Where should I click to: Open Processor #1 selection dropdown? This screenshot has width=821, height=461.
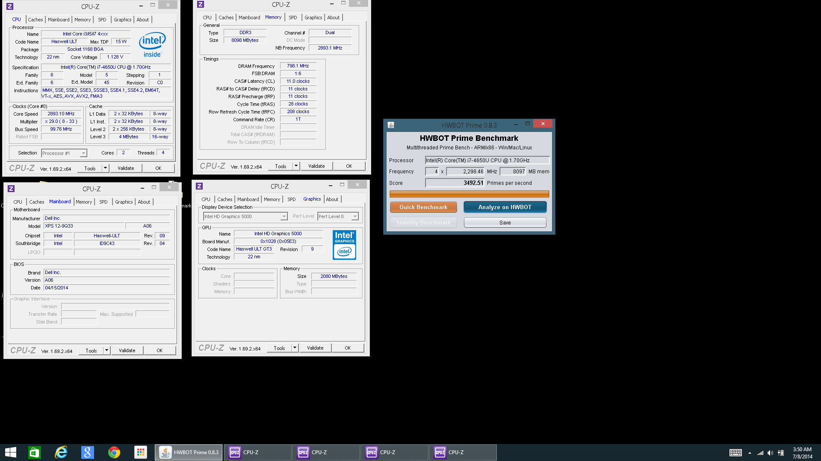click(64, 153)
